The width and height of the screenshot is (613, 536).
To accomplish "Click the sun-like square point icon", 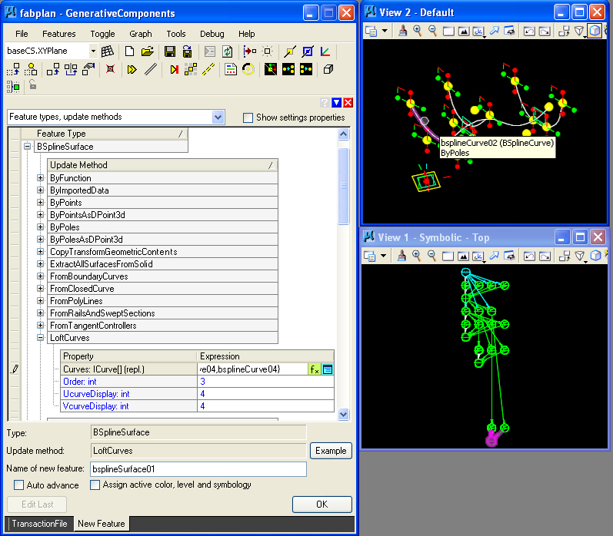I will click(268, 51).
